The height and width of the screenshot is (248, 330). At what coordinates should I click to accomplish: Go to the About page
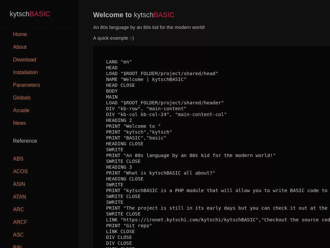(x=20, y=47)
